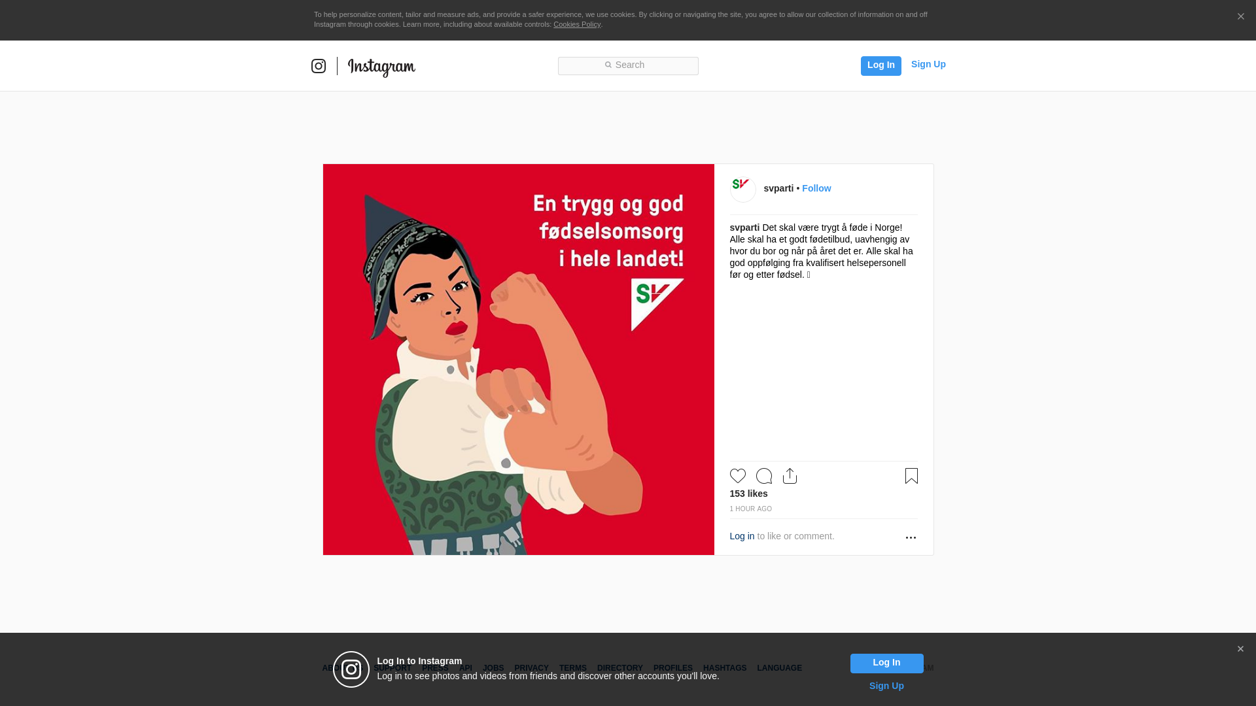The height and width of the screenshot is (706, 1256).
Task: Click Log in to like or comment
Action: (x=742, y=536)
